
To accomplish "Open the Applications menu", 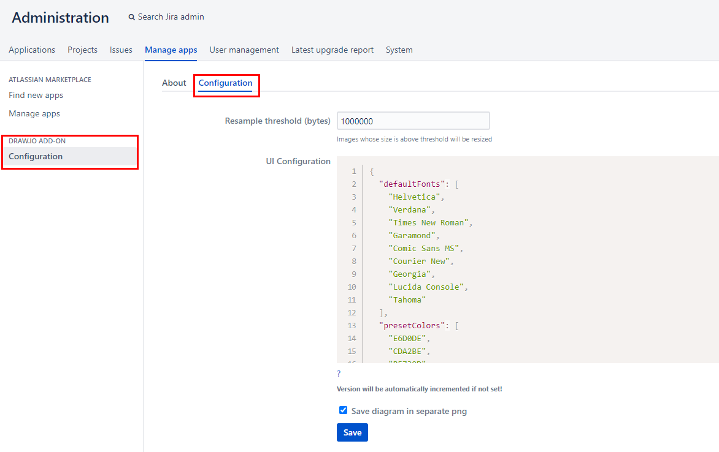I will 32,50.
